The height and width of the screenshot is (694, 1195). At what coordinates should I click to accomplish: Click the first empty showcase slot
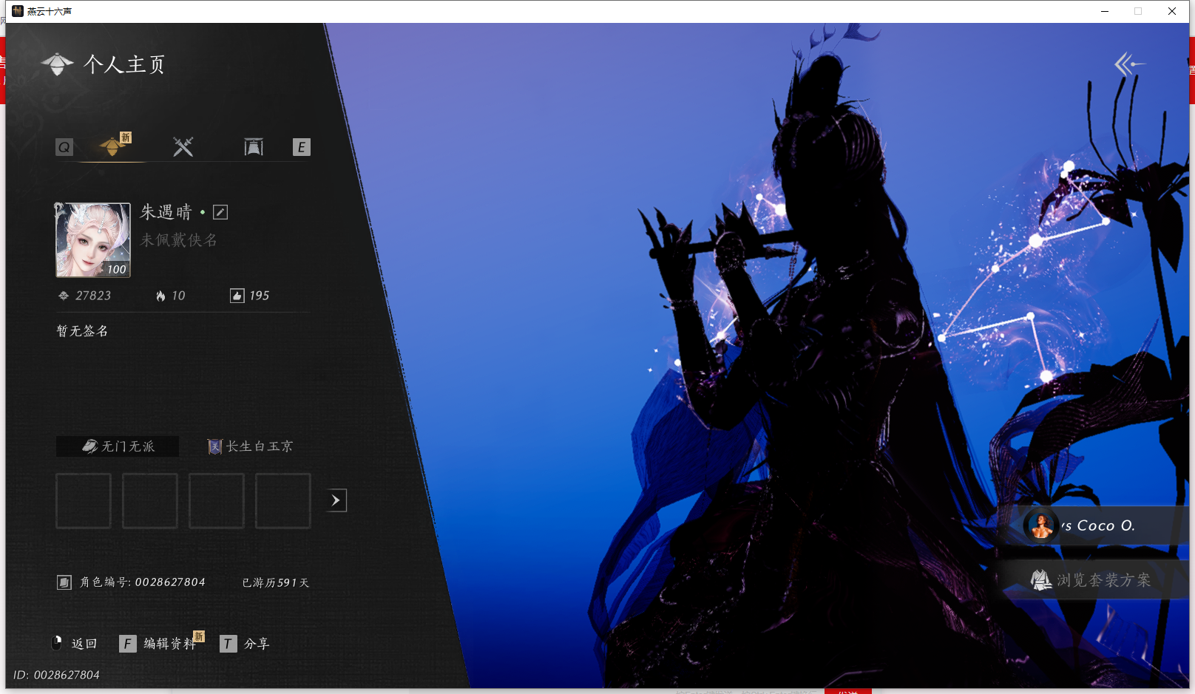point(84,501)
